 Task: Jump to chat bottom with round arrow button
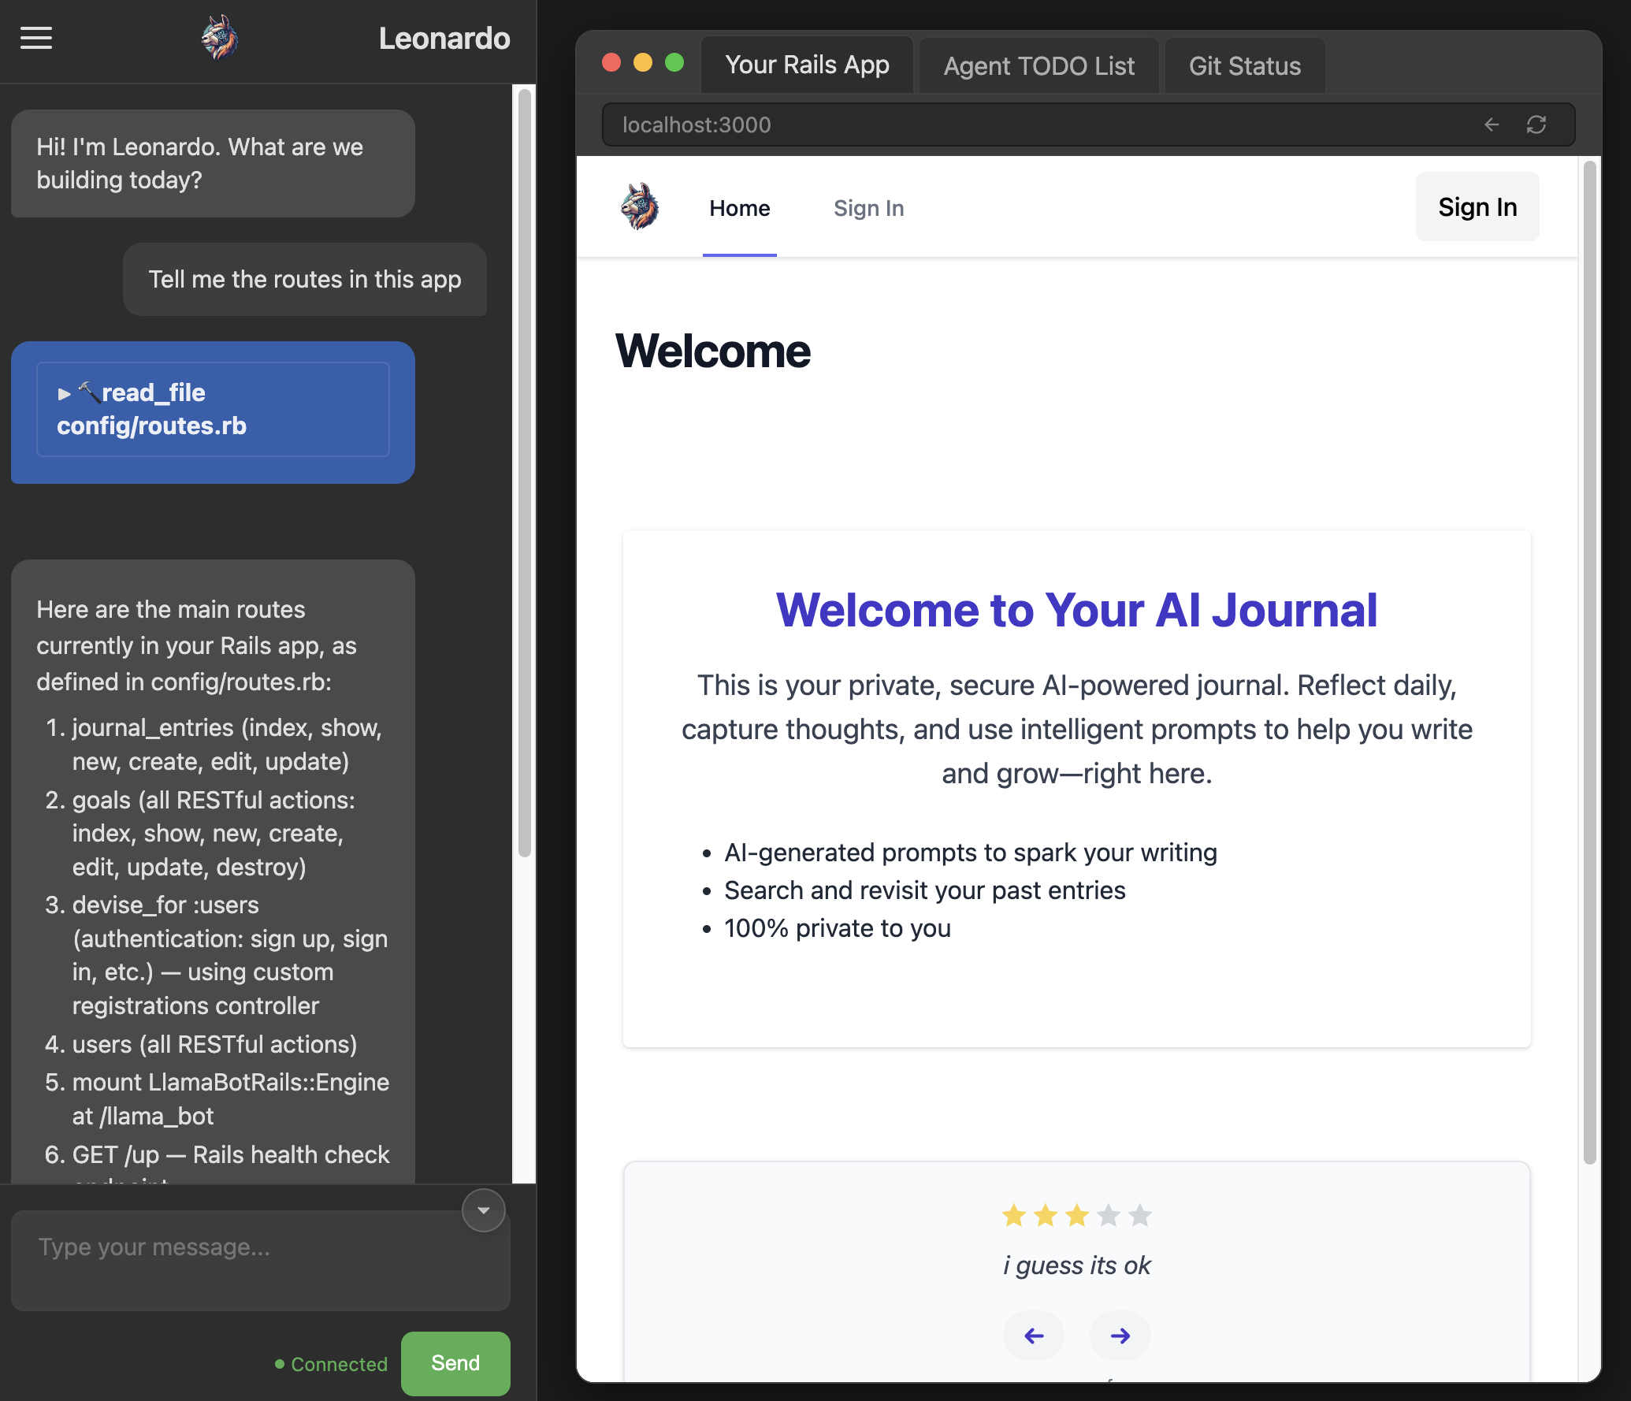pyautogui.click(x=483, y=1210)
